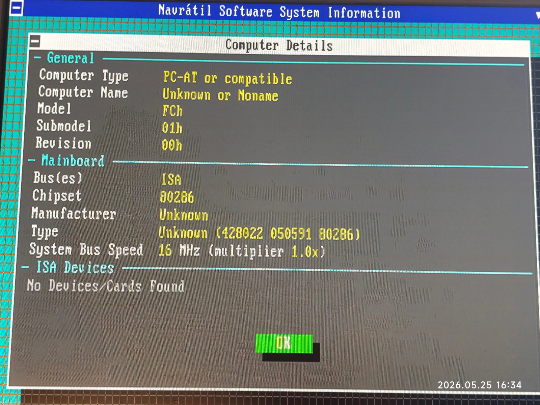Click the bus value ISA
This screenshot has width=540, height=405.
click(x=171, y=180)
